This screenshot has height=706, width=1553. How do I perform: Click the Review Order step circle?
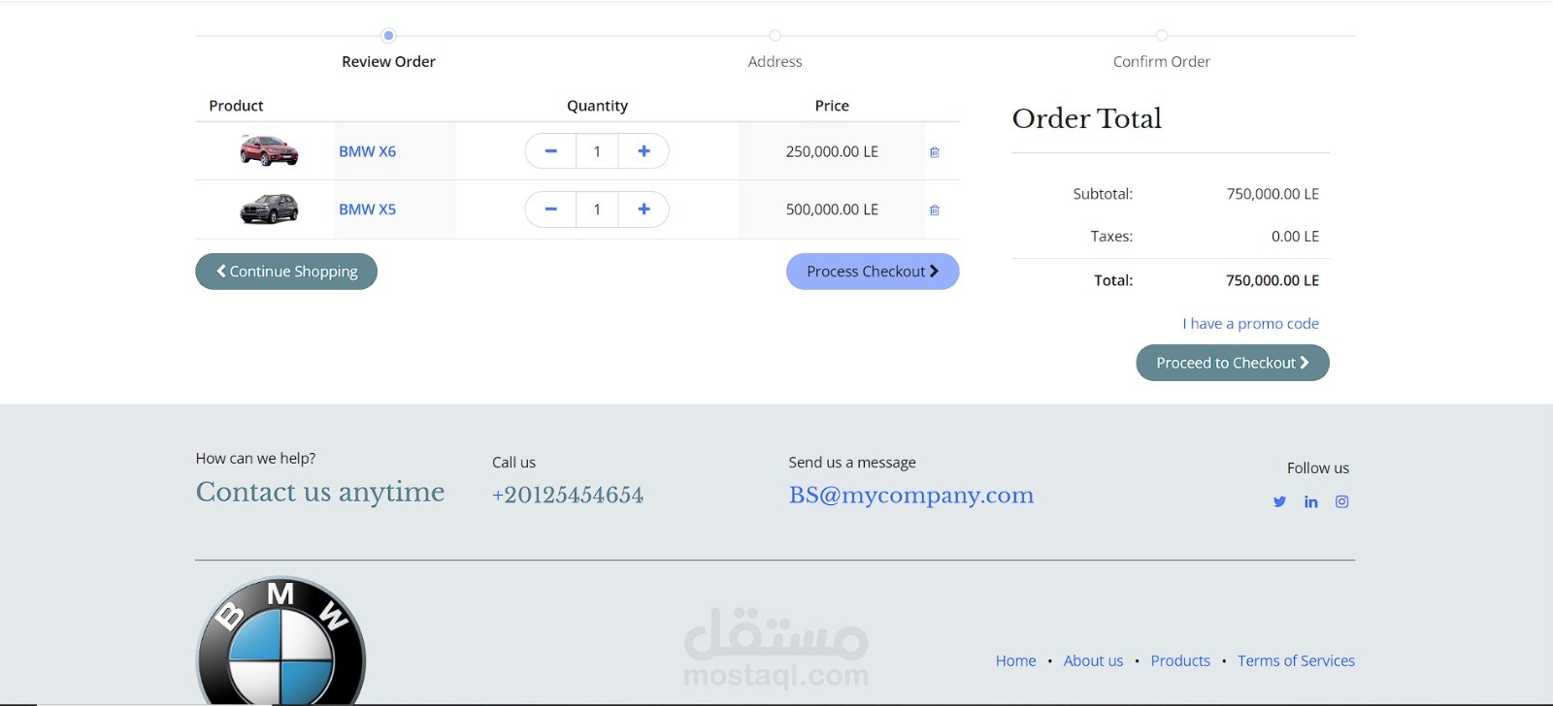point(388,36)
